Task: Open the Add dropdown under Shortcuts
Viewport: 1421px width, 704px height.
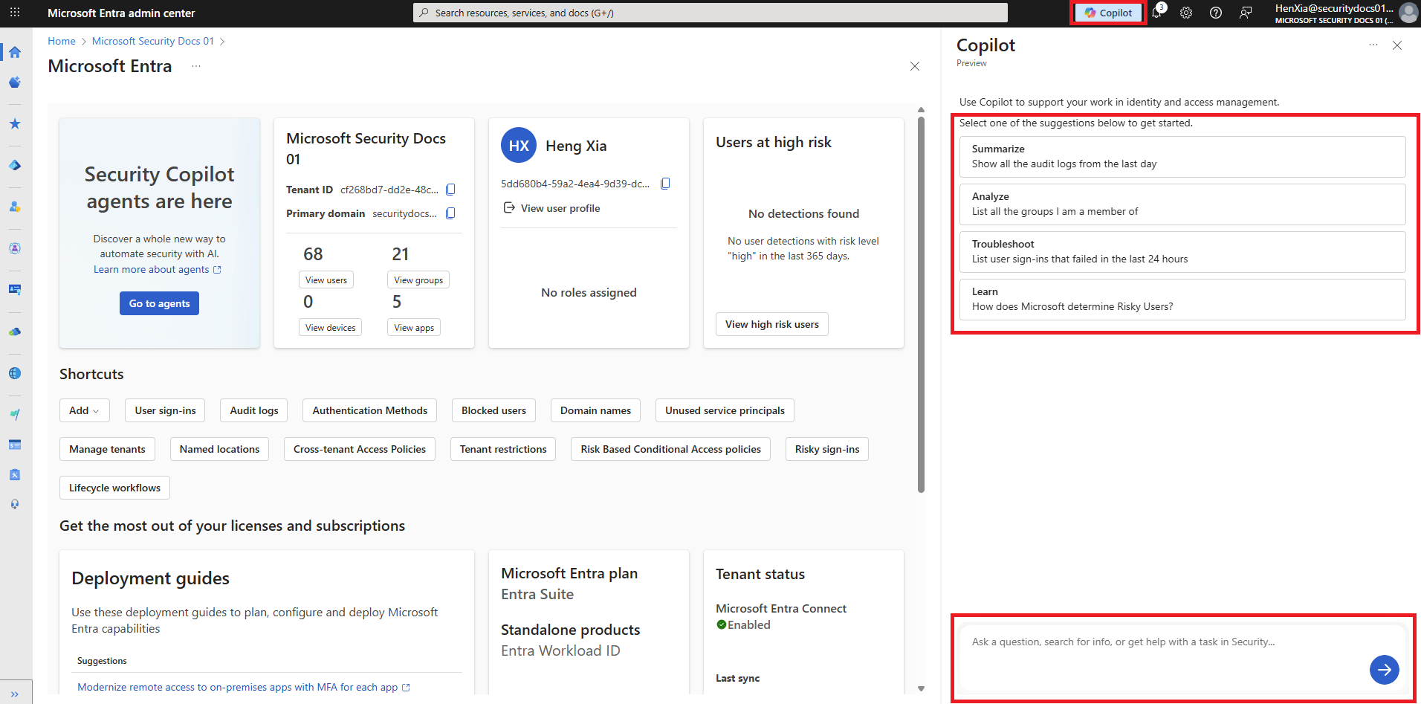Action: pos(84,410)
